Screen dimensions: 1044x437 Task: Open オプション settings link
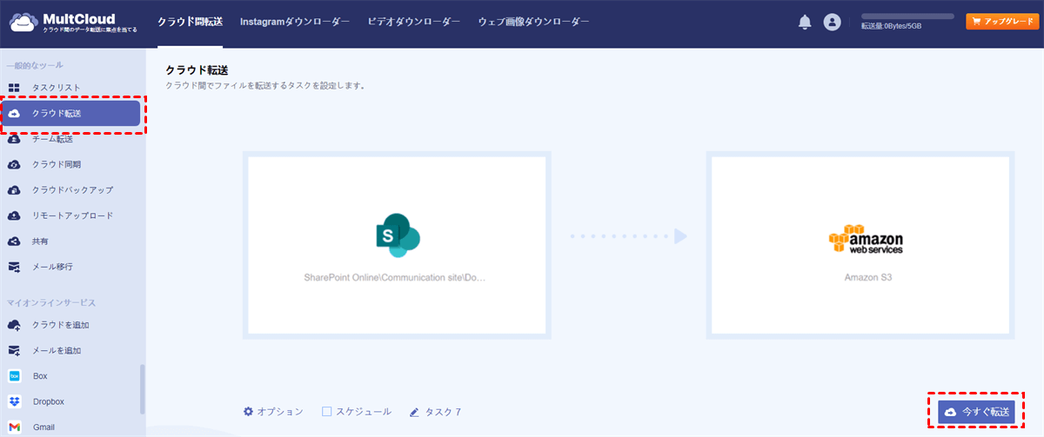[x=273, y=412]
